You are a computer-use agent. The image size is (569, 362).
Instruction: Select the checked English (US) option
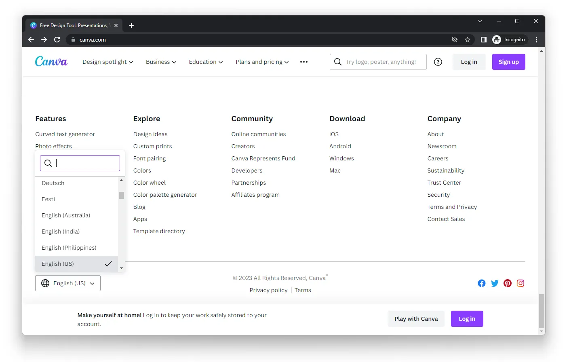click(x=76, y=264)
